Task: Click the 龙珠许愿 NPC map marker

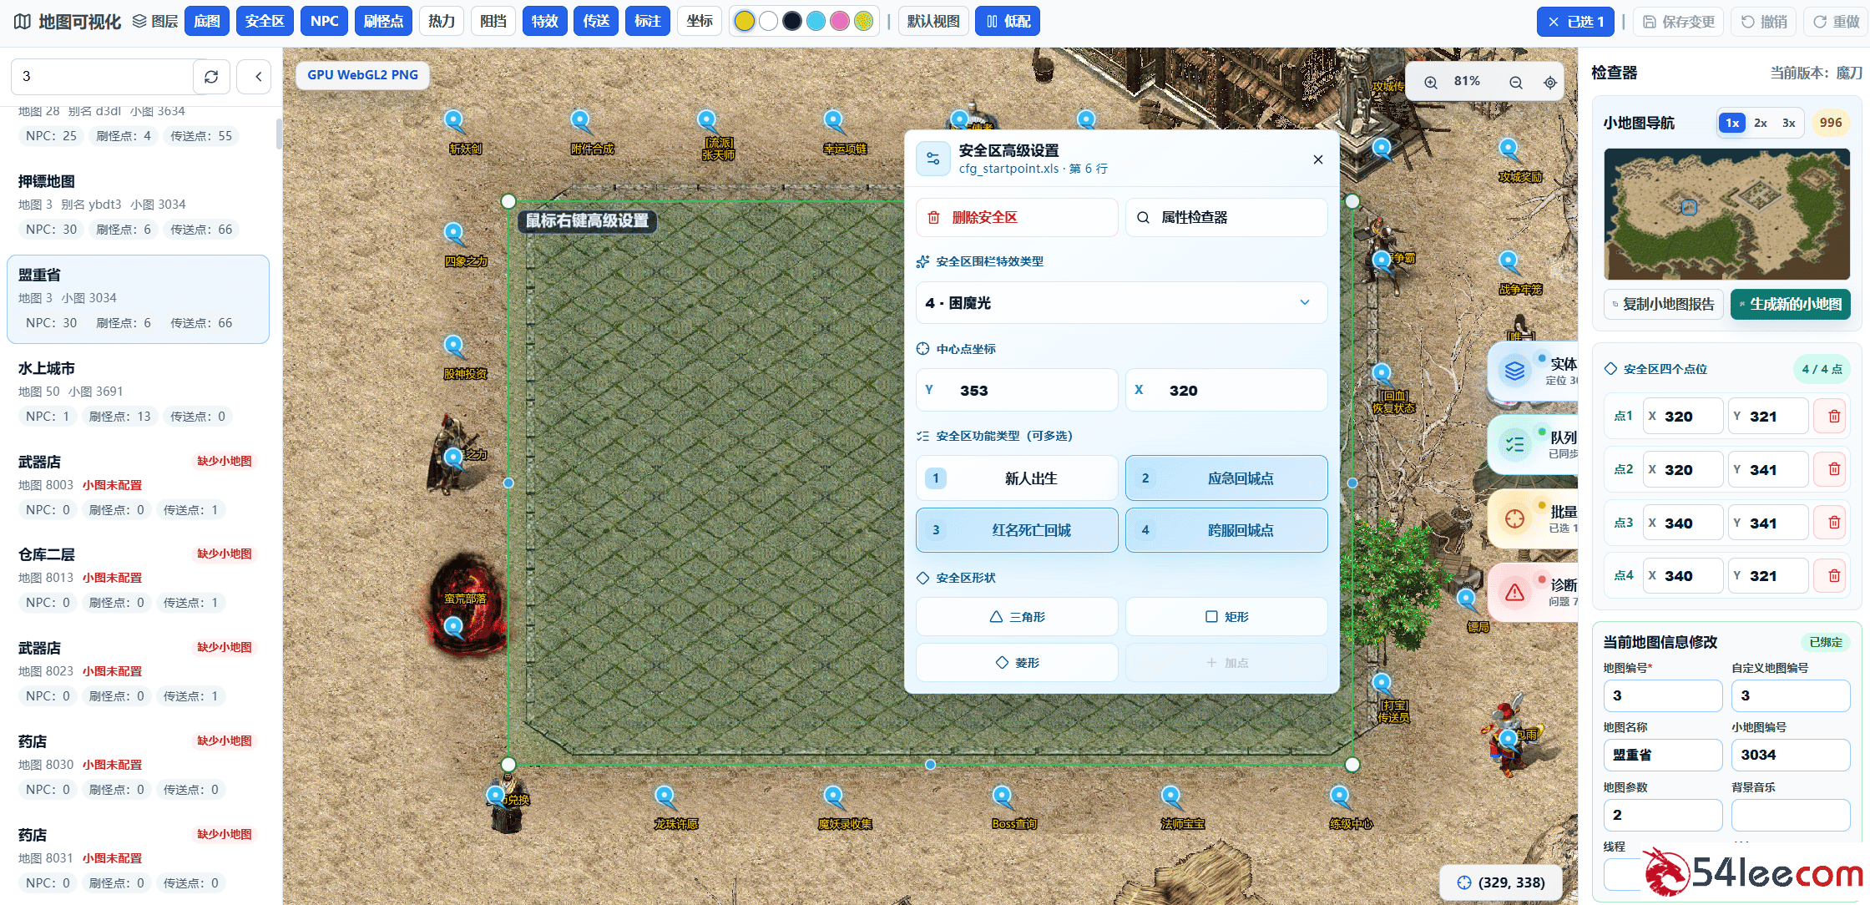Action: pyautogui.click(x=665, y=797)
